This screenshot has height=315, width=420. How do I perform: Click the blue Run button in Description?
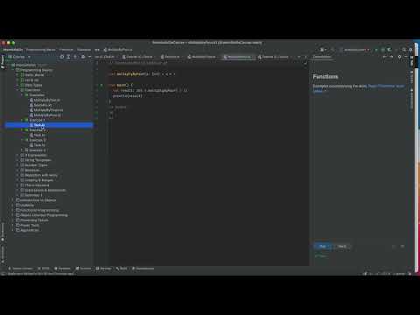(x=322, y=247)
